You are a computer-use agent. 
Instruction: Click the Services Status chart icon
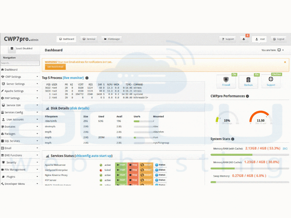[47, 156]
